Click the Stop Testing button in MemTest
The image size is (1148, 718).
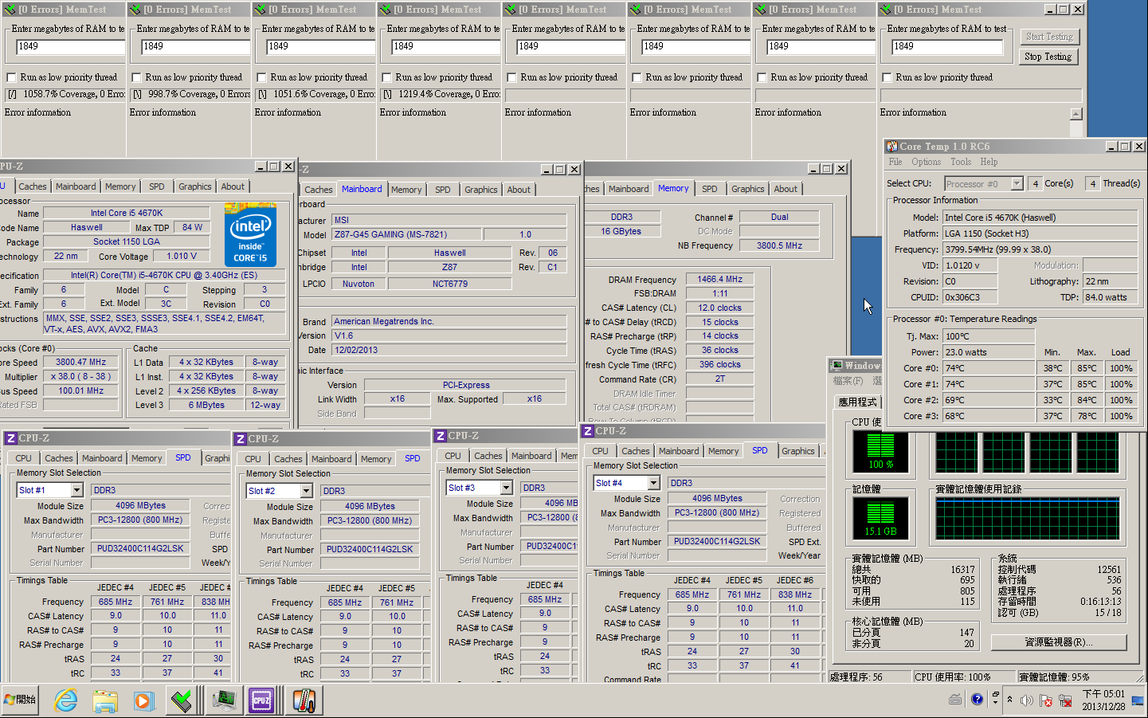tap(1048, 57)
